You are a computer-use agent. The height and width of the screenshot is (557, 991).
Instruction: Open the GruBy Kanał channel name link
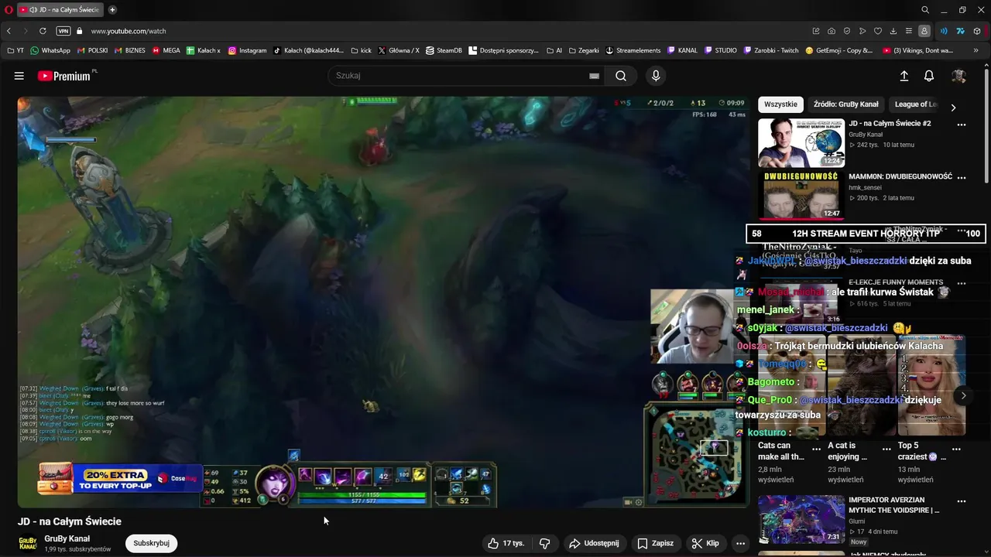[x=67, y=538]
